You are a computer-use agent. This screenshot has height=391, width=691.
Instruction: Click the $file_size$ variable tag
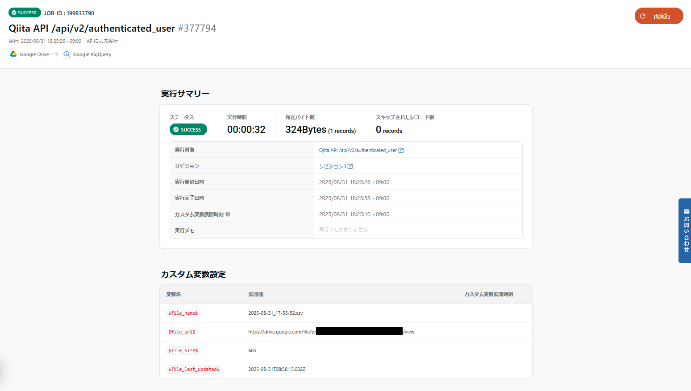click(x=183, y=350)
